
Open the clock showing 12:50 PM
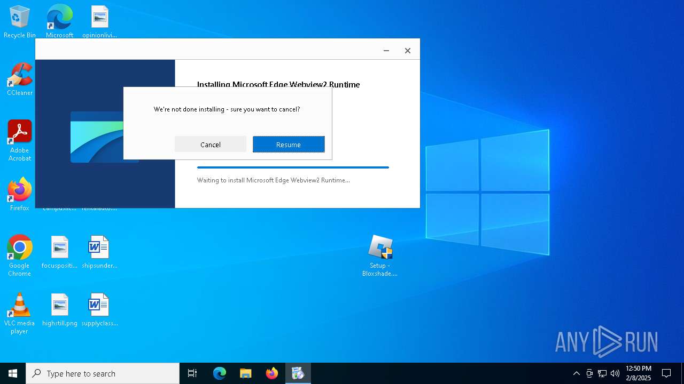pos(639,373)
